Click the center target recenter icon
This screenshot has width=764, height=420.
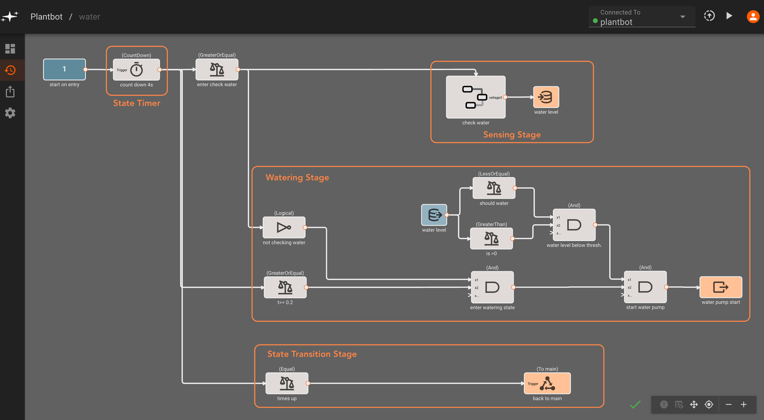pos(709,404)
